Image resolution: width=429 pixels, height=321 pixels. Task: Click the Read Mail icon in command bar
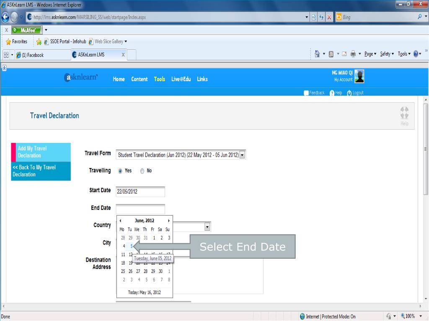pos(344,54)
